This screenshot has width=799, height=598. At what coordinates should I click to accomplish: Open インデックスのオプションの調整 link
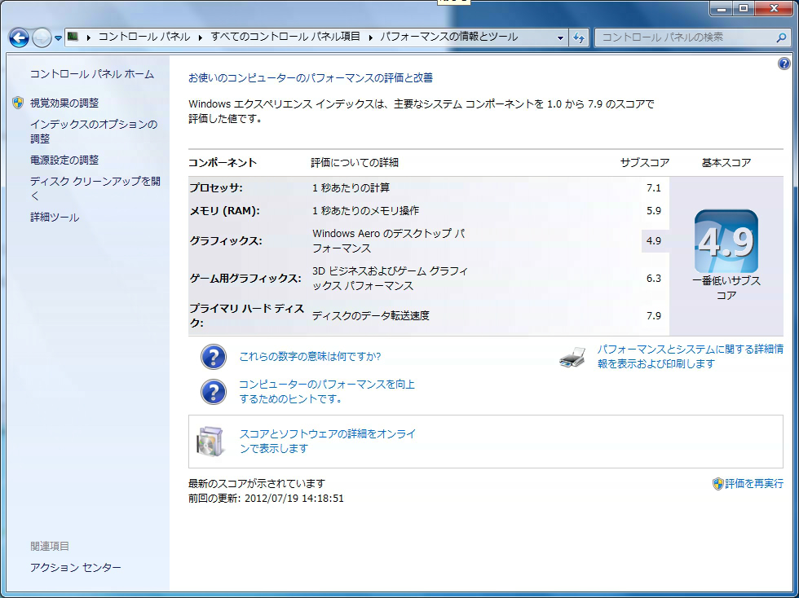coord(94,131)
